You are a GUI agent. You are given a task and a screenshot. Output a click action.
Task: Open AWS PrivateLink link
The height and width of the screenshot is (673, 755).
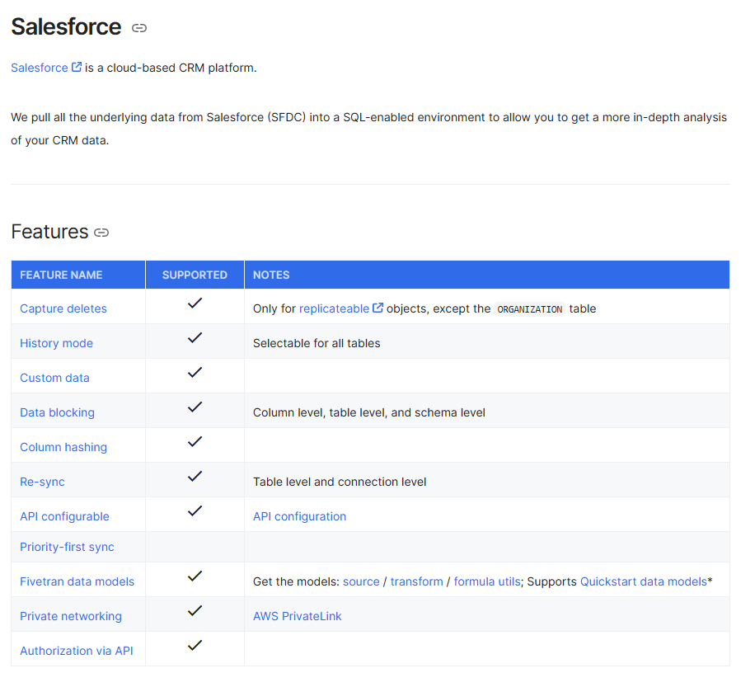[297, 616]
